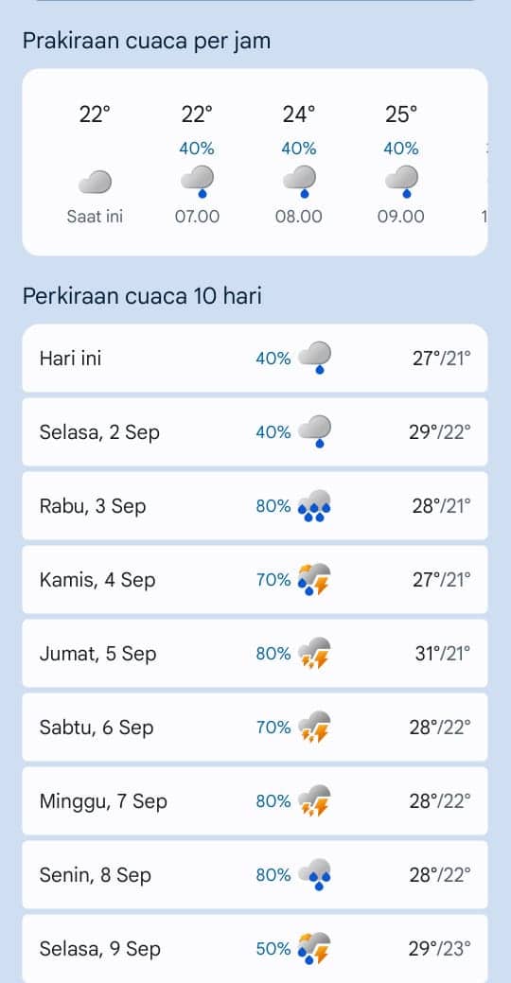Image resolution: width=511 pixels, height=983 pixels.
Task: Expand the Hari ini forecast row
Action: click(255, 359)
